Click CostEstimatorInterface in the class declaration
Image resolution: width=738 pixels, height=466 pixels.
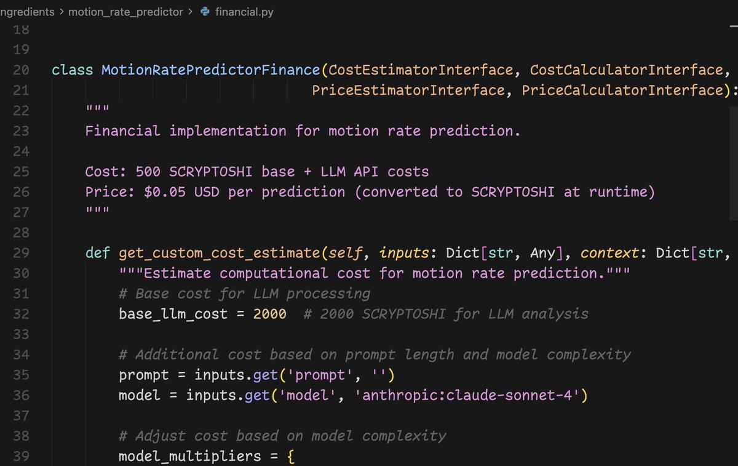pos(421,70)
